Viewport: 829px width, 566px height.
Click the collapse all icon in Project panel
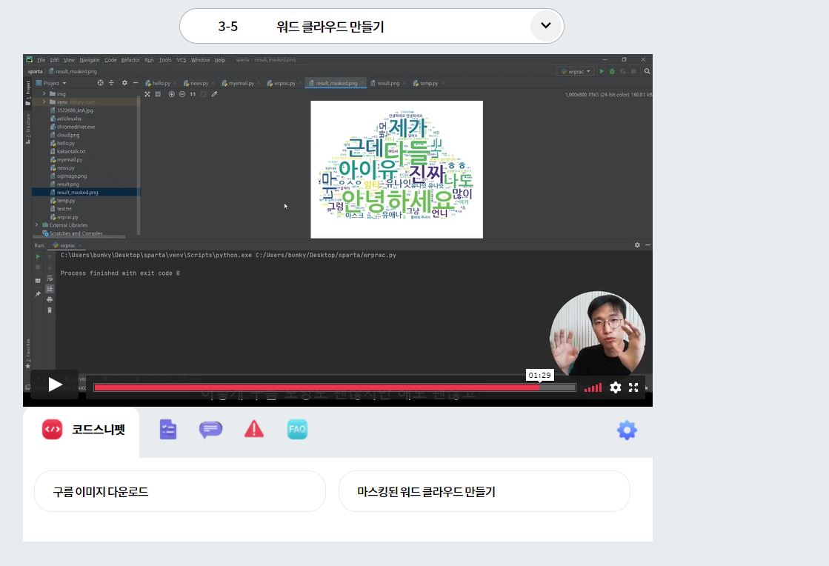[x=111, y=82]
